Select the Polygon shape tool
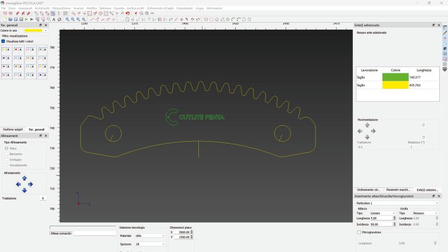 click(x=217, y=19)
